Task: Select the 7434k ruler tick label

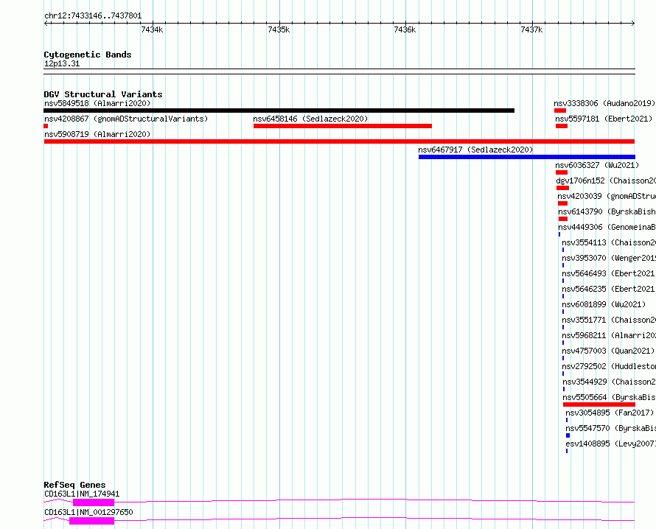Action: point(152,29)
